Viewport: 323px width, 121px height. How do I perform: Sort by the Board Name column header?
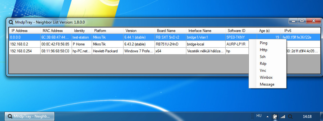[170, 31]
